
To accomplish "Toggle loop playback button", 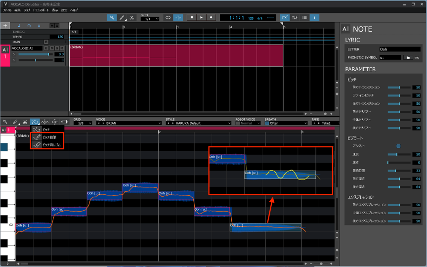I will click(x=168, y=18).
